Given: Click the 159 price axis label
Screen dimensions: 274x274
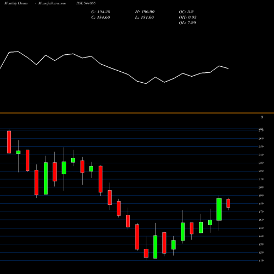Looking at the screenshot, I should click(261, 228).
